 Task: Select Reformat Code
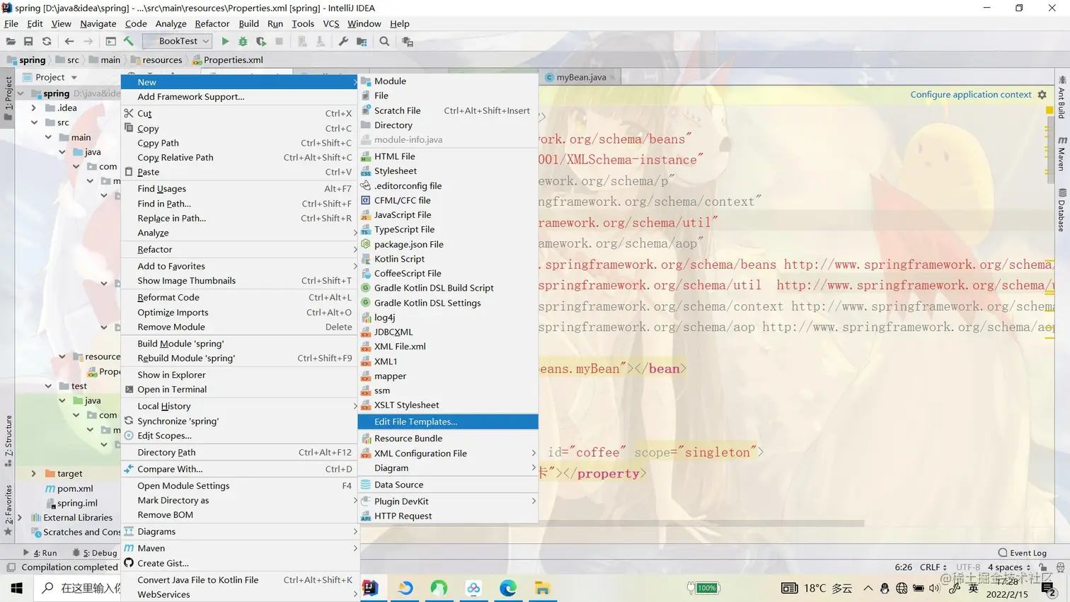pyautogui.click(x=240, y=298)
